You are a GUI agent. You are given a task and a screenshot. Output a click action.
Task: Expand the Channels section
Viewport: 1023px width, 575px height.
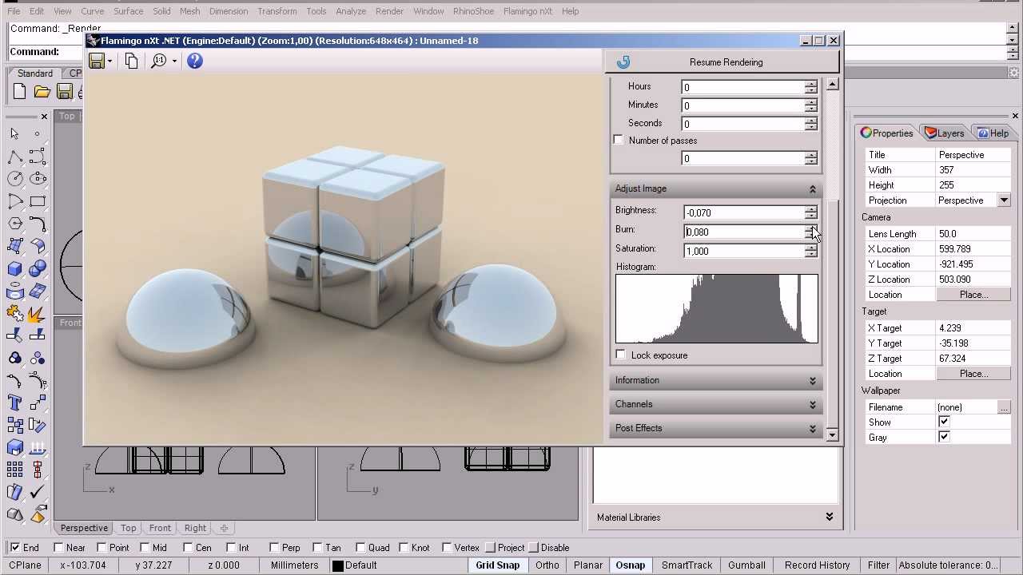[716, 404]
